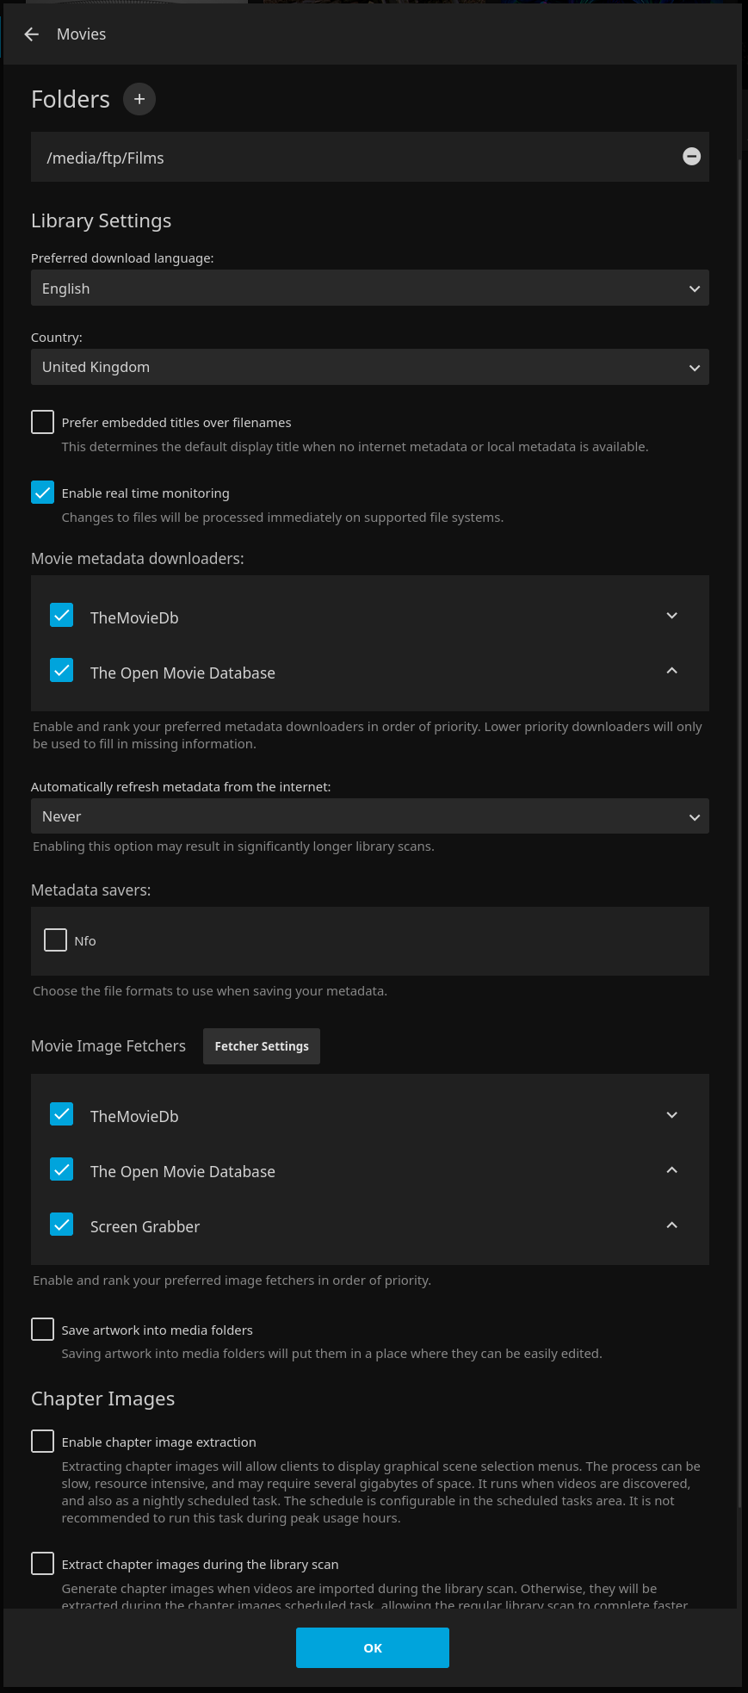Uncheck The Open Movie Database metadata downloader
This screenshot has height=1693, width=748.
[x=62, y=671]
